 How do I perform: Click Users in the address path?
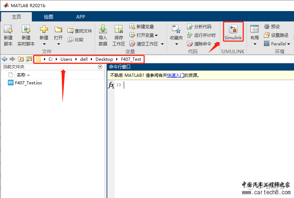pos(66,59)
